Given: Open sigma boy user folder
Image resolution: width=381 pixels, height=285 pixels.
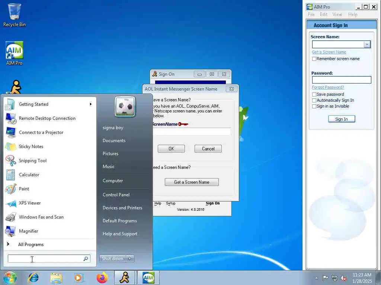Looking at the screenshot, I should point(113,128).
